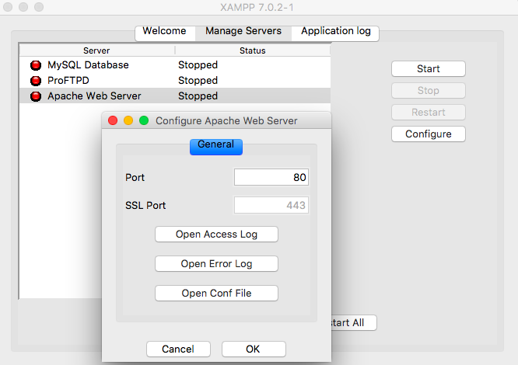Click the Stopped status for MySQL Database

(x=198, y=65)
